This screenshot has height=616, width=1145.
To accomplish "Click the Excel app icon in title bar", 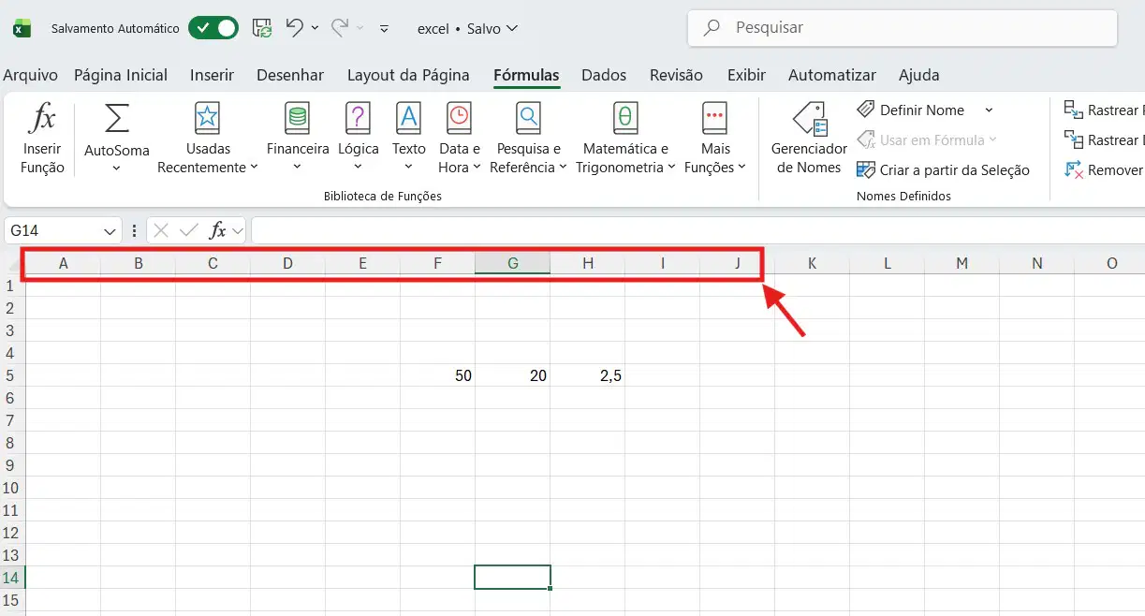I will point(22,28).
